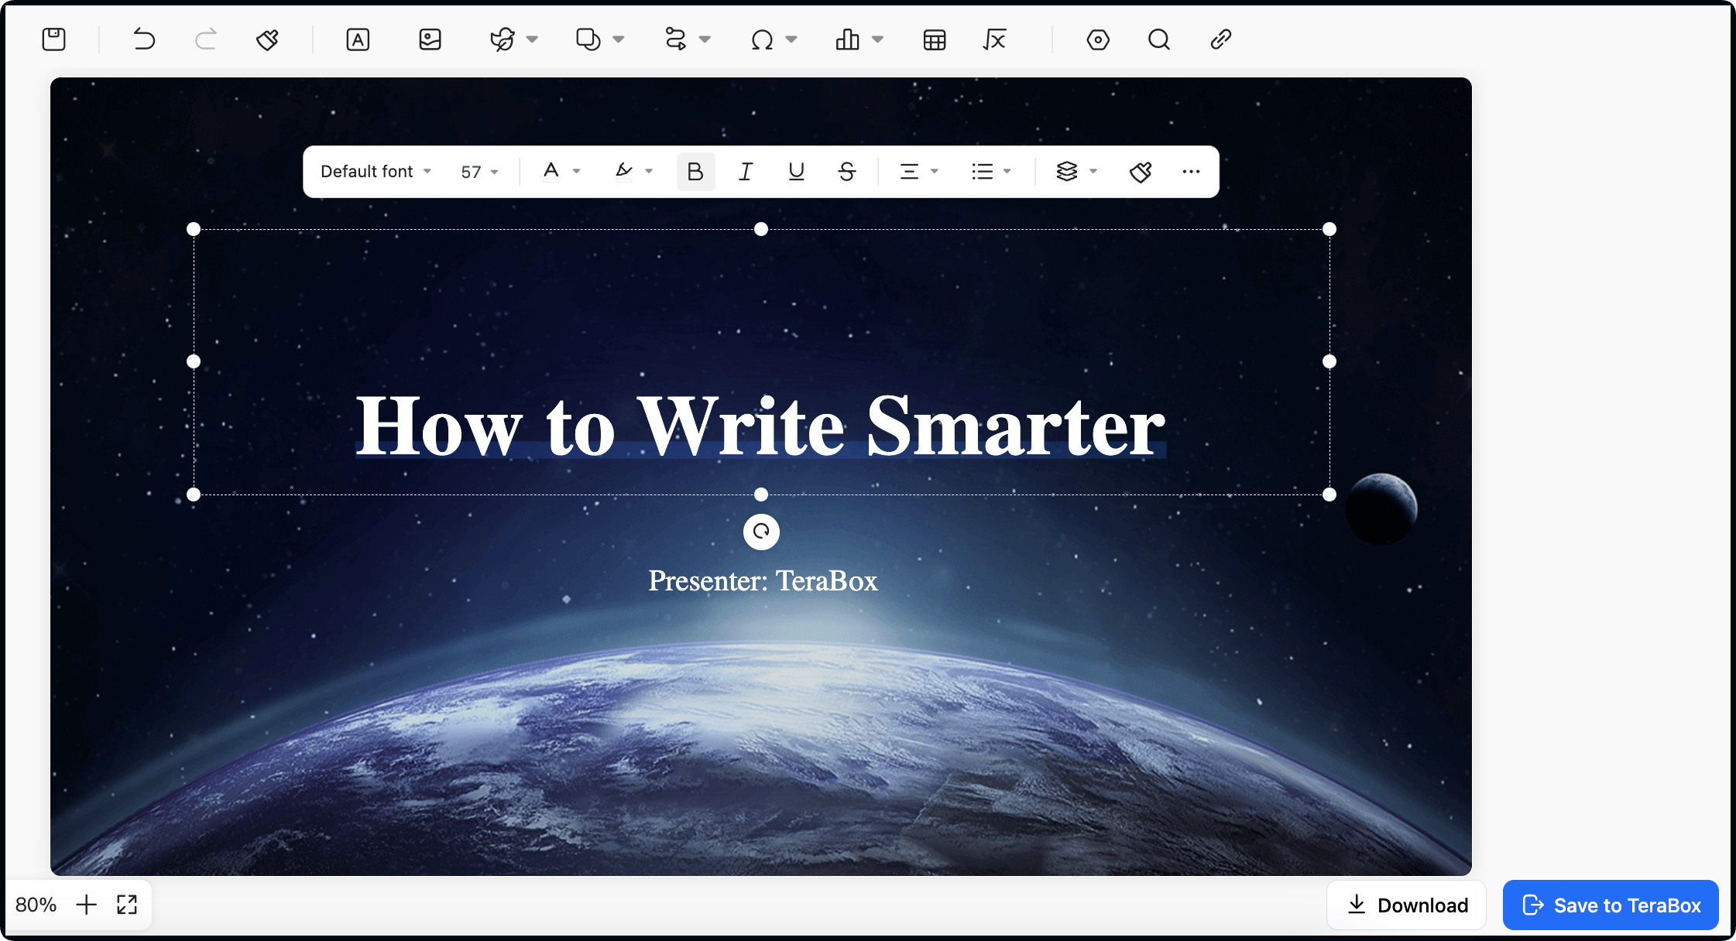Open the search tool
The width and height of the screenshot is (1736, 941).
[1158, 39]
